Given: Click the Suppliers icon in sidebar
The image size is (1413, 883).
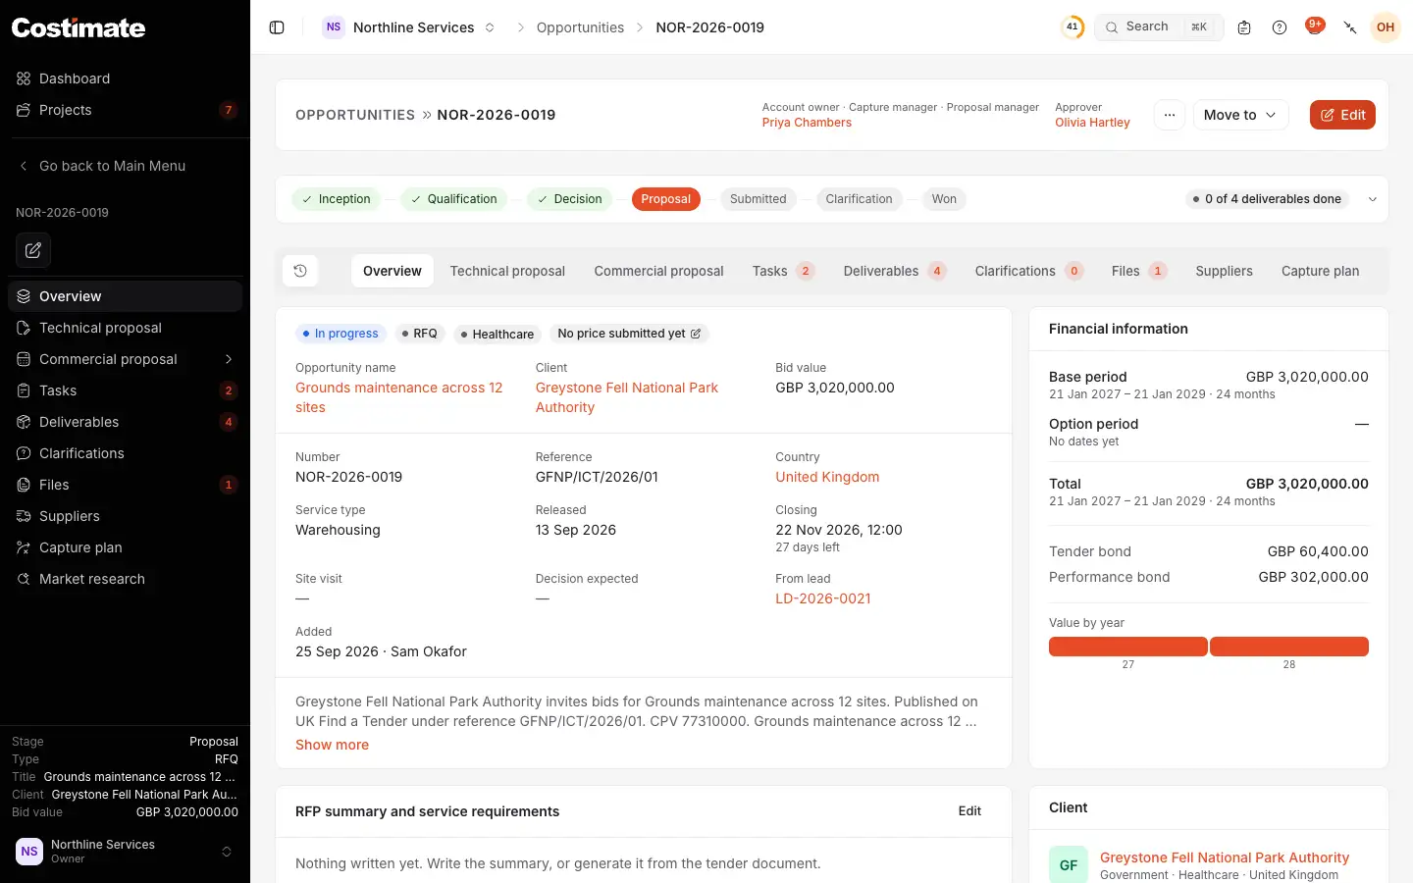Looking at the screenshot, I should [24, 516].
